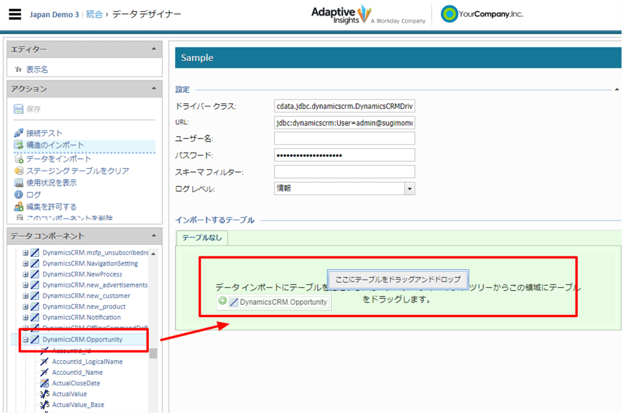Click the 構造のインポート icon
Image resolution: width=622 pixels, height=413 pixels.
[x=19, y=145]
